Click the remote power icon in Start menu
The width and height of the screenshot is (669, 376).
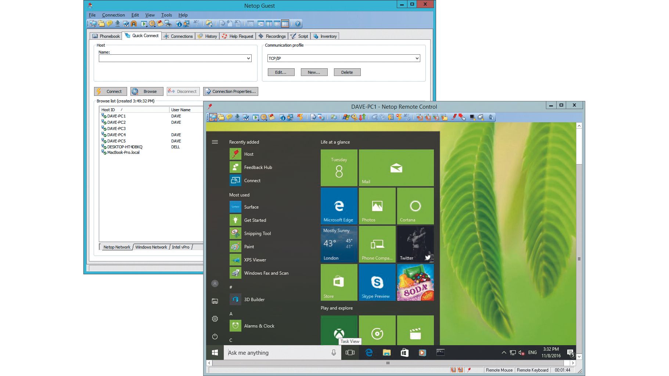215,336
